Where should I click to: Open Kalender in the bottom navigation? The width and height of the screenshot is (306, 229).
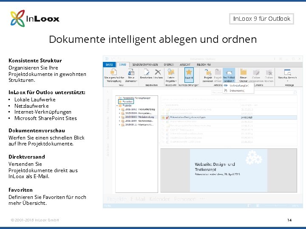tap(159, 199)
